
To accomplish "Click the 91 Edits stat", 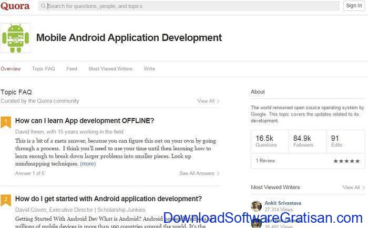I will pyautogui.click(x=345, y=141).
